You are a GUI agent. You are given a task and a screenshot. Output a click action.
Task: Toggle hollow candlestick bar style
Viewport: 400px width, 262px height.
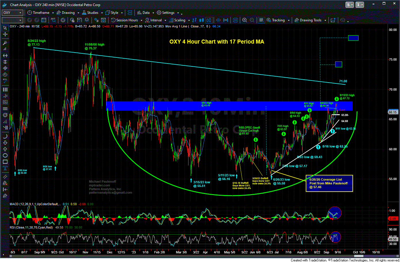click(209, 20)
